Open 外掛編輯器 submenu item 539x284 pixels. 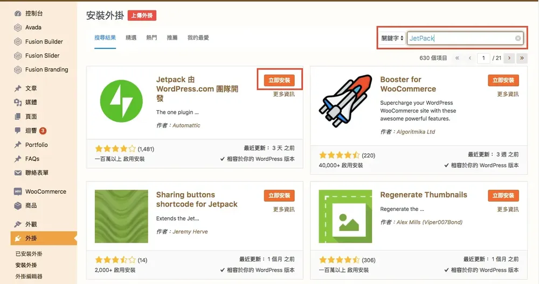(x=29, y=276)
